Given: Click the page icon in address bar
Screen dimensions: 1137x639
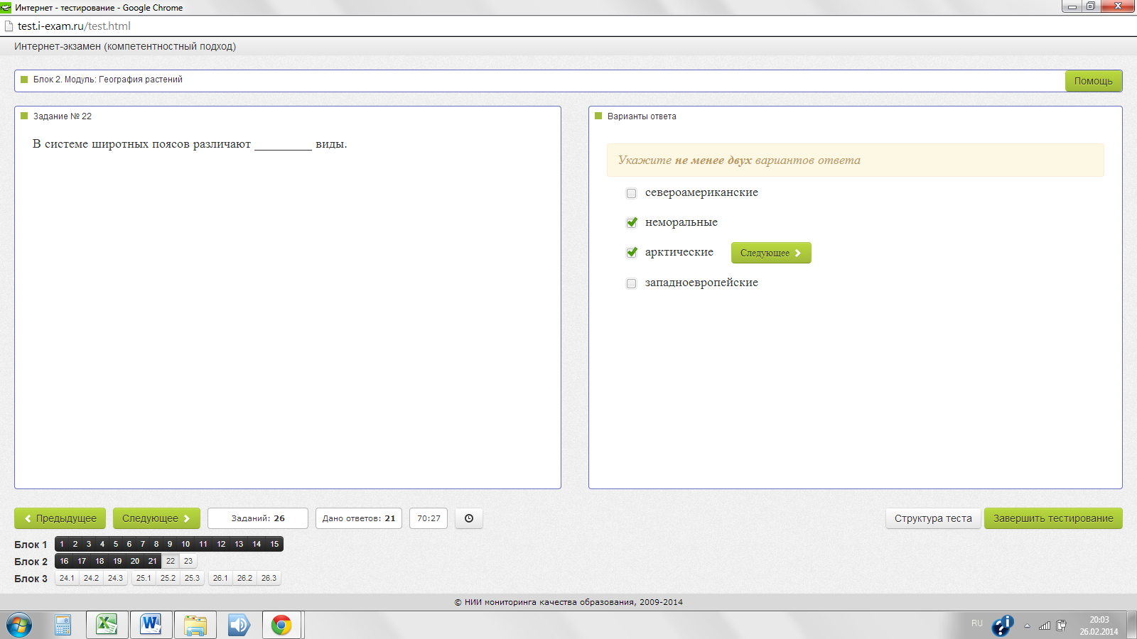Looking at the screenshot, I should coord(9,26).
